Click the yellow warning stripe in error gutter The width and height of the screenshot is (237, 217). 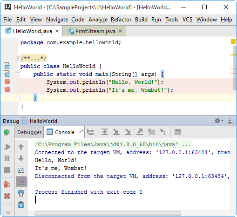coord(233,55)
